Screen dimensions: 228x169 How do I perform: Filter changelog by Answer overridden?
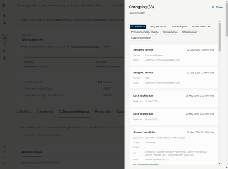click(202, 26)
